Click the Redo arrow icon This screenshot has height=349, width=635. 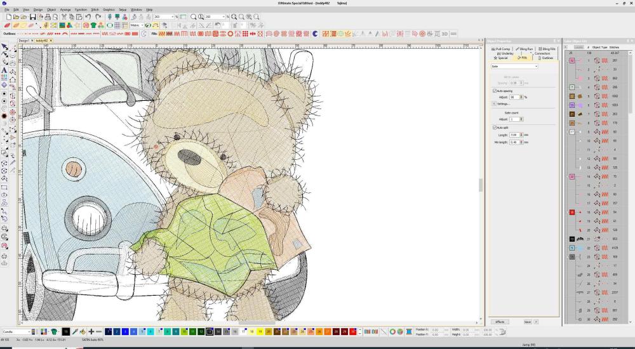[98, 17]
